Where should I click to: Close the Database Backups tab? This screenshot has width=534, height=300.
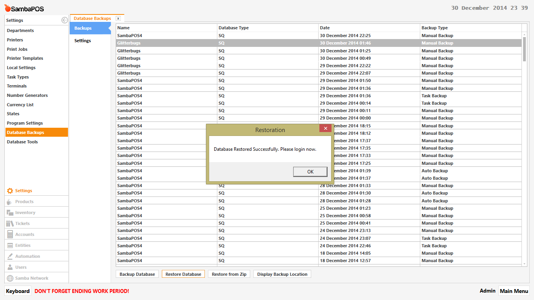[x=118, y=18]
